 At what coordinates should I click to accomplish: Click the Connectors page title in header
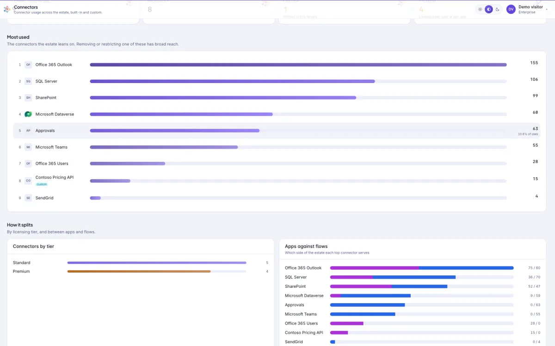click(x=26, y=7)
